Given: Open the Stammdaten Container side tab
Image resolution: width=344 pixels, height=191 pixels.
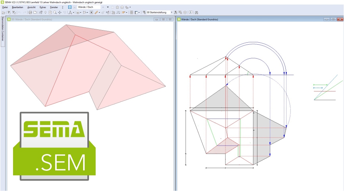Looking at the screenshot, I should [2, 29].
